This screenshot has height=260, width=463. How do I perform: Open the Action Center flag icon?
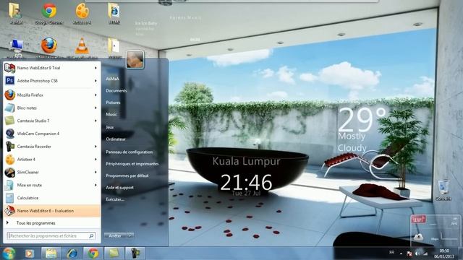pos(409,253)
